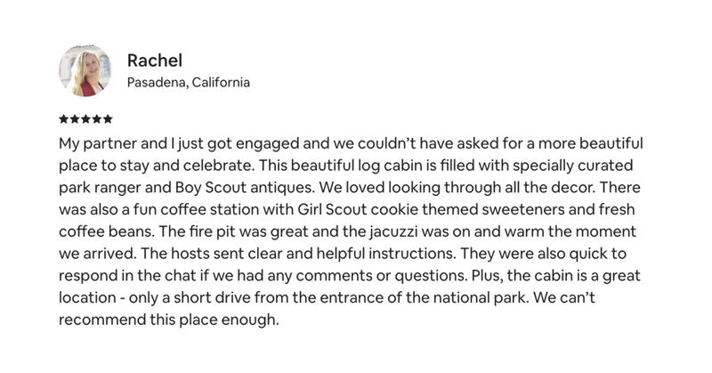Click the fifth rating star
Screen dimensions: 712x373
[x=108, y=119]
